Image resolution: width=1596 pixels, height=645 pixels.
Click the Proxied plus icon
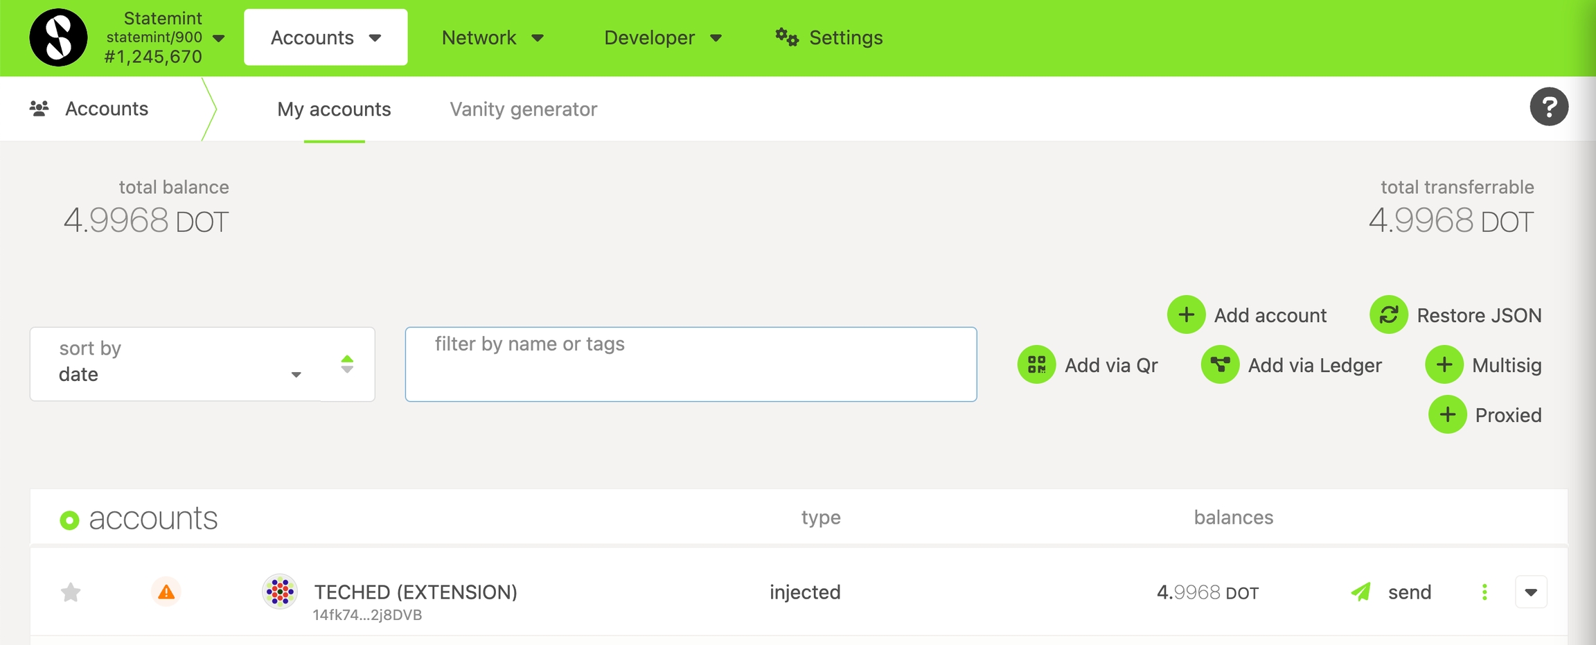click(1447, 414)
